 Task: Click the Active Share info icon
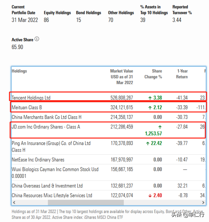[37, 39]
